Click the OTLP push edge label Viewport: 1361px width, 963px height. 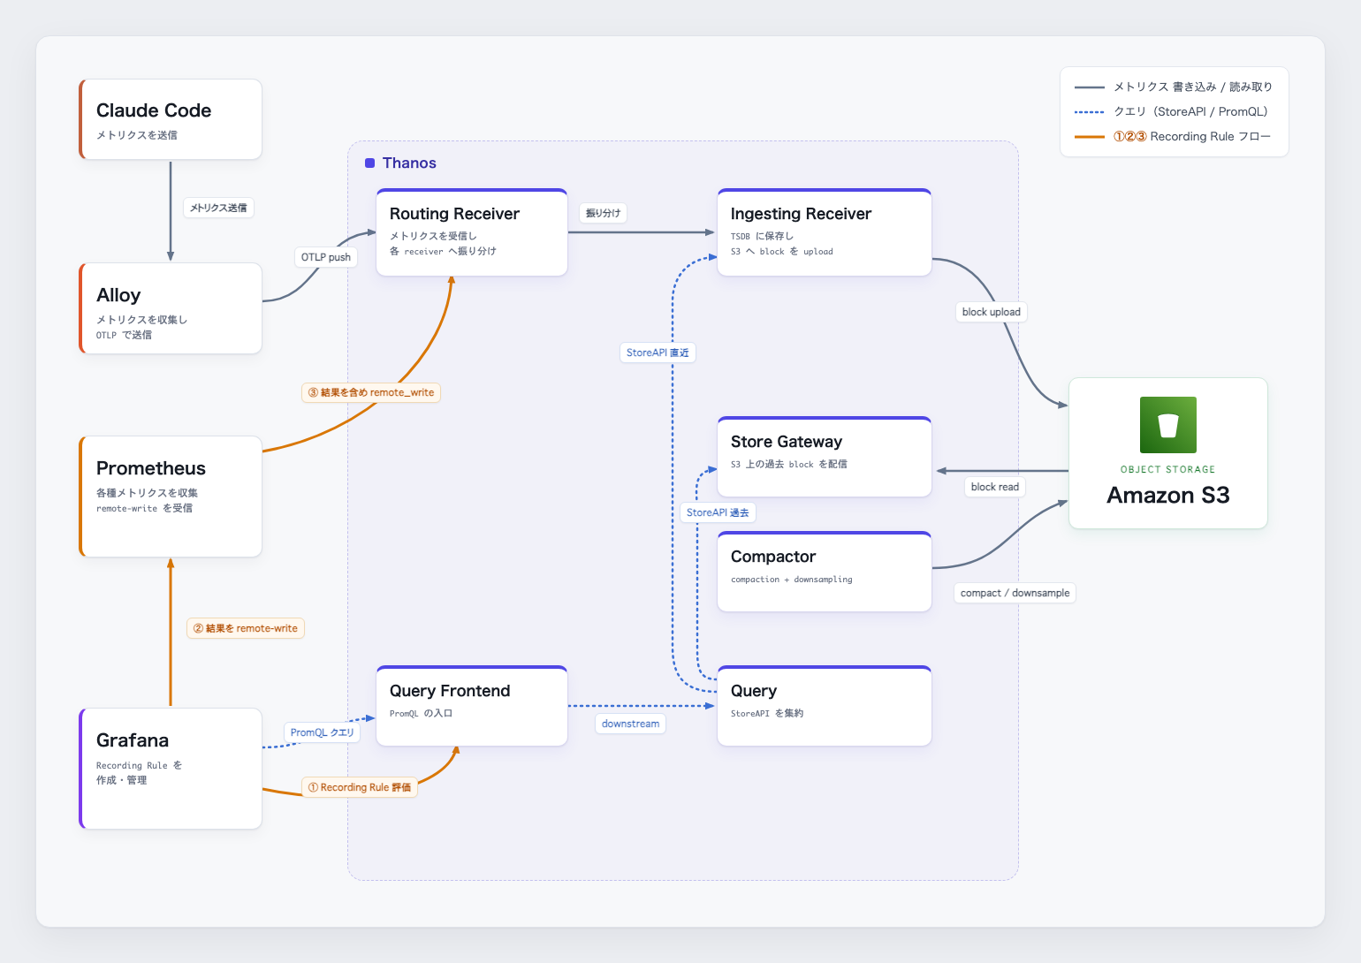coord(326,257)
